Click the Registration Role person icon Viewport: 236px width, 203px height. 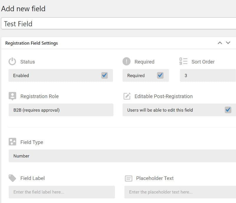[x=12, y=96]
